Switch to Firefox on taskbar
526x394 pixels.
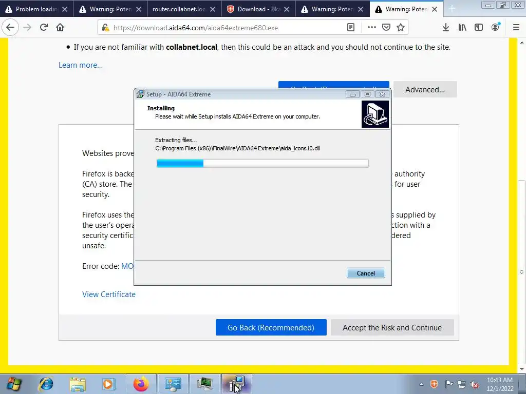(x=141, y=384)
